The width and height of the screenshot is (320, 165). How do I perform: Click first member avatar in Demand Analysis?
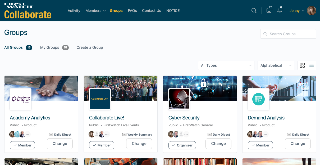click(x=250, y=134)
